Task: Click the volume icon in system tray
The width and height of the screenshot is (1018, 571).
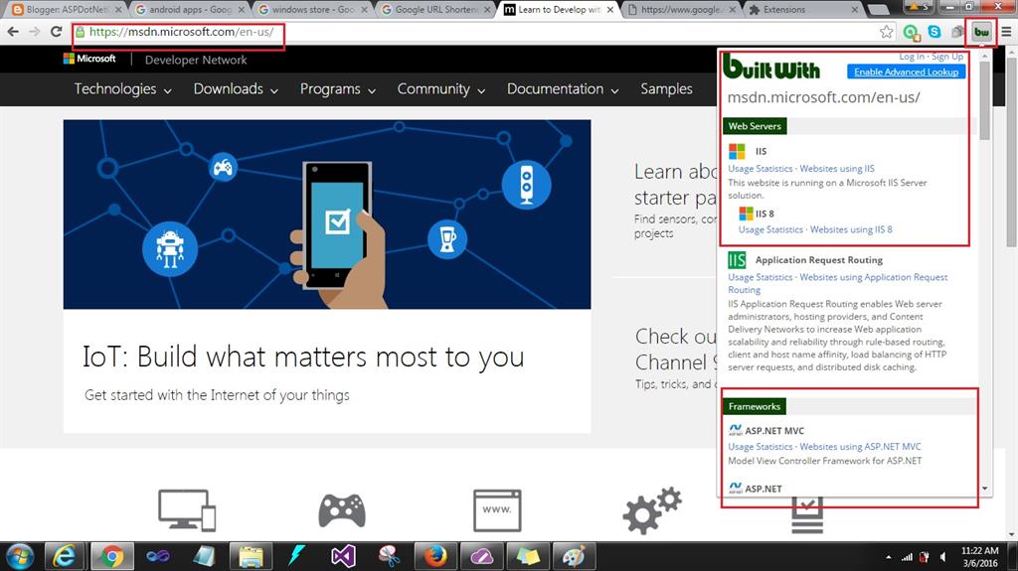Action: click(x=942, y=557)
